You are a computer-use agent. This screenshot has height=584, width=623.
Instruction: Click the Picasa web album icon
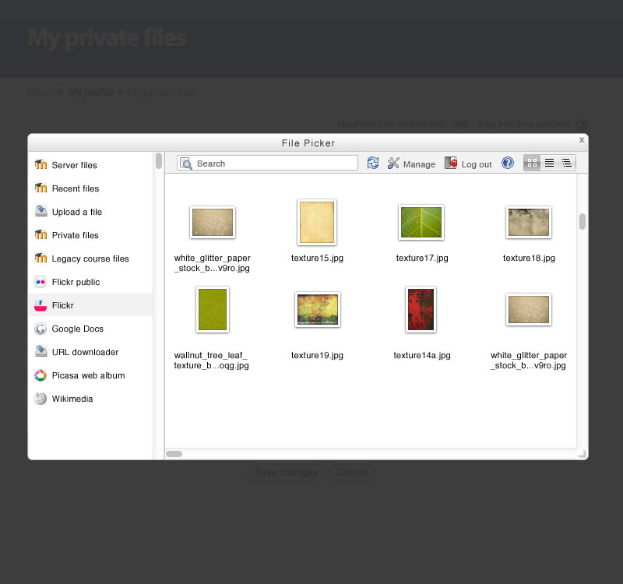[40, 375]
